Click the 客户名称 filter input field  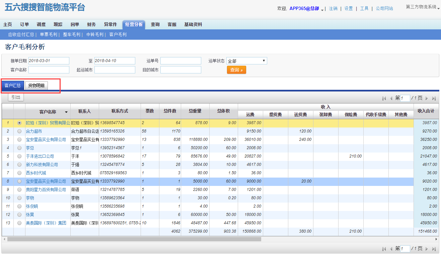pyautogui.click(x=49, y=70)
